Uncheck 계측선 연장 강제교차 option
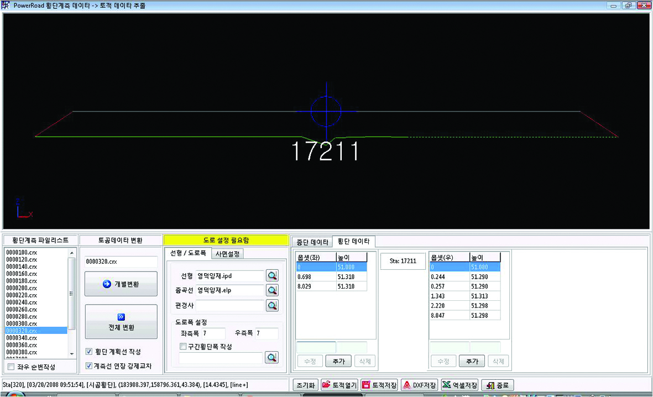Viewport: 653px width, 397px height. click(89, 365)
